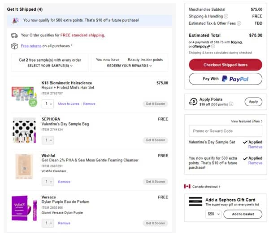Click the Canada flag icon

[x=187, y=186]
